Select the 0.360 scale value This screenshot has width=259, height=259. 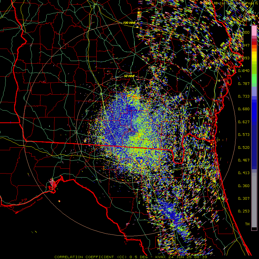pyautogui.click(x=244, y=186)
